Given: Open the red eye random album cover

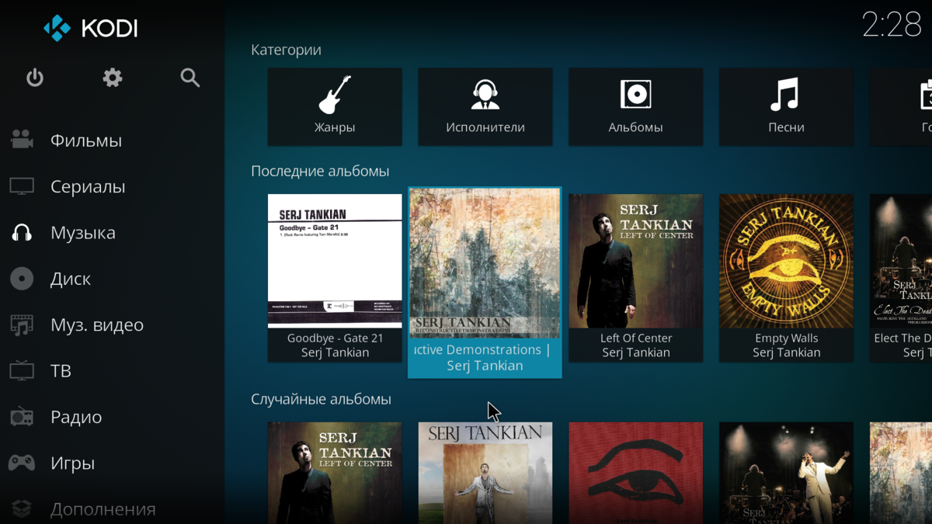Looking at the screenshot, I should coord(636,473).
